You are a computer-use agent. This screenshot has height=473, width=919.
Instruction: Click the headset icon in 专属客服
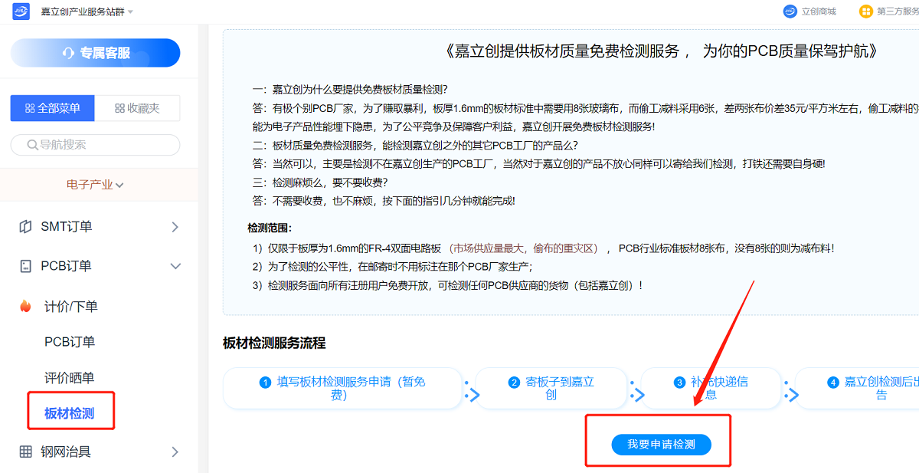click(x=69, y=53)
